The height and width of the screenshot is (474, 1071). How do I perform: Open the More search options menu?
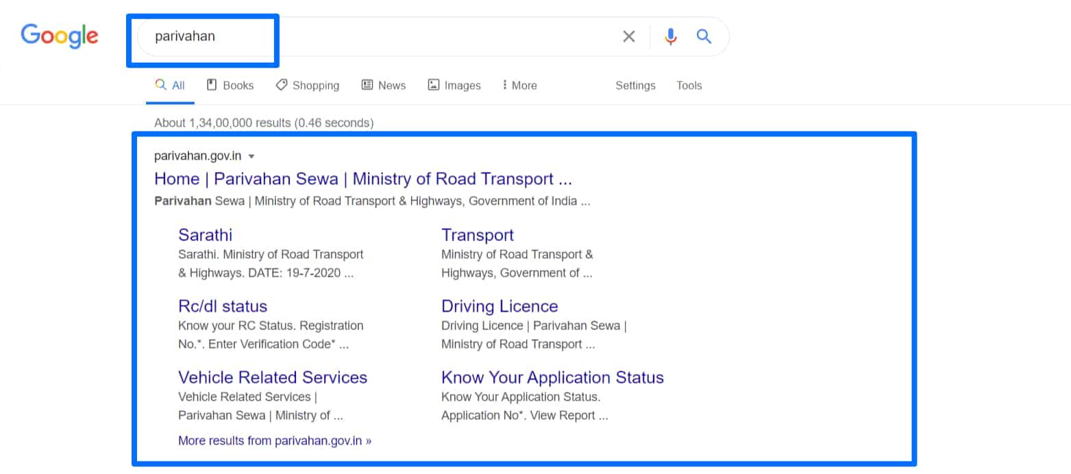click(x=519, y=86)
